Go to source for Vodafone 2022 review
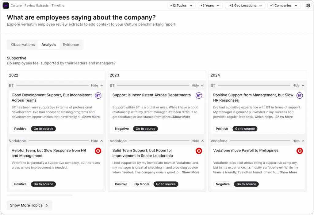This screenshot has width=314, height=215. pos(44,184)
